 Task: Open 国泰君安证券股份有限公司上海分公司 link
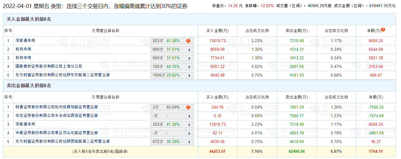coord(49,66)
